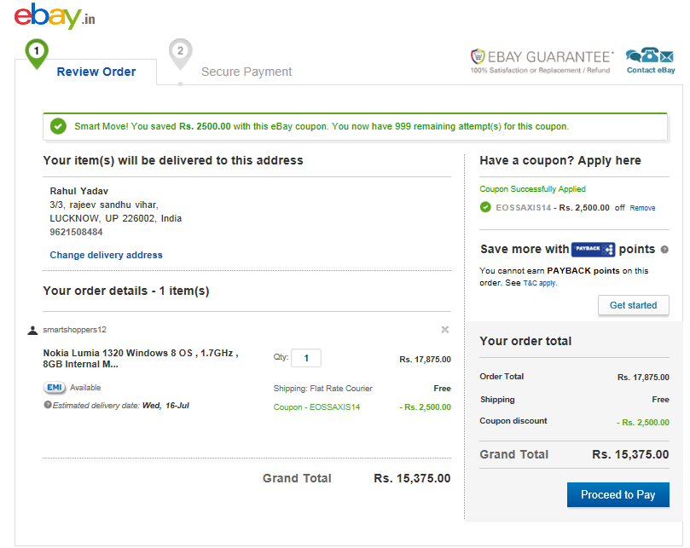Click the Proceed to Pay button
Image resolution: width=690 pixels, height=548 pixels.
618,495
